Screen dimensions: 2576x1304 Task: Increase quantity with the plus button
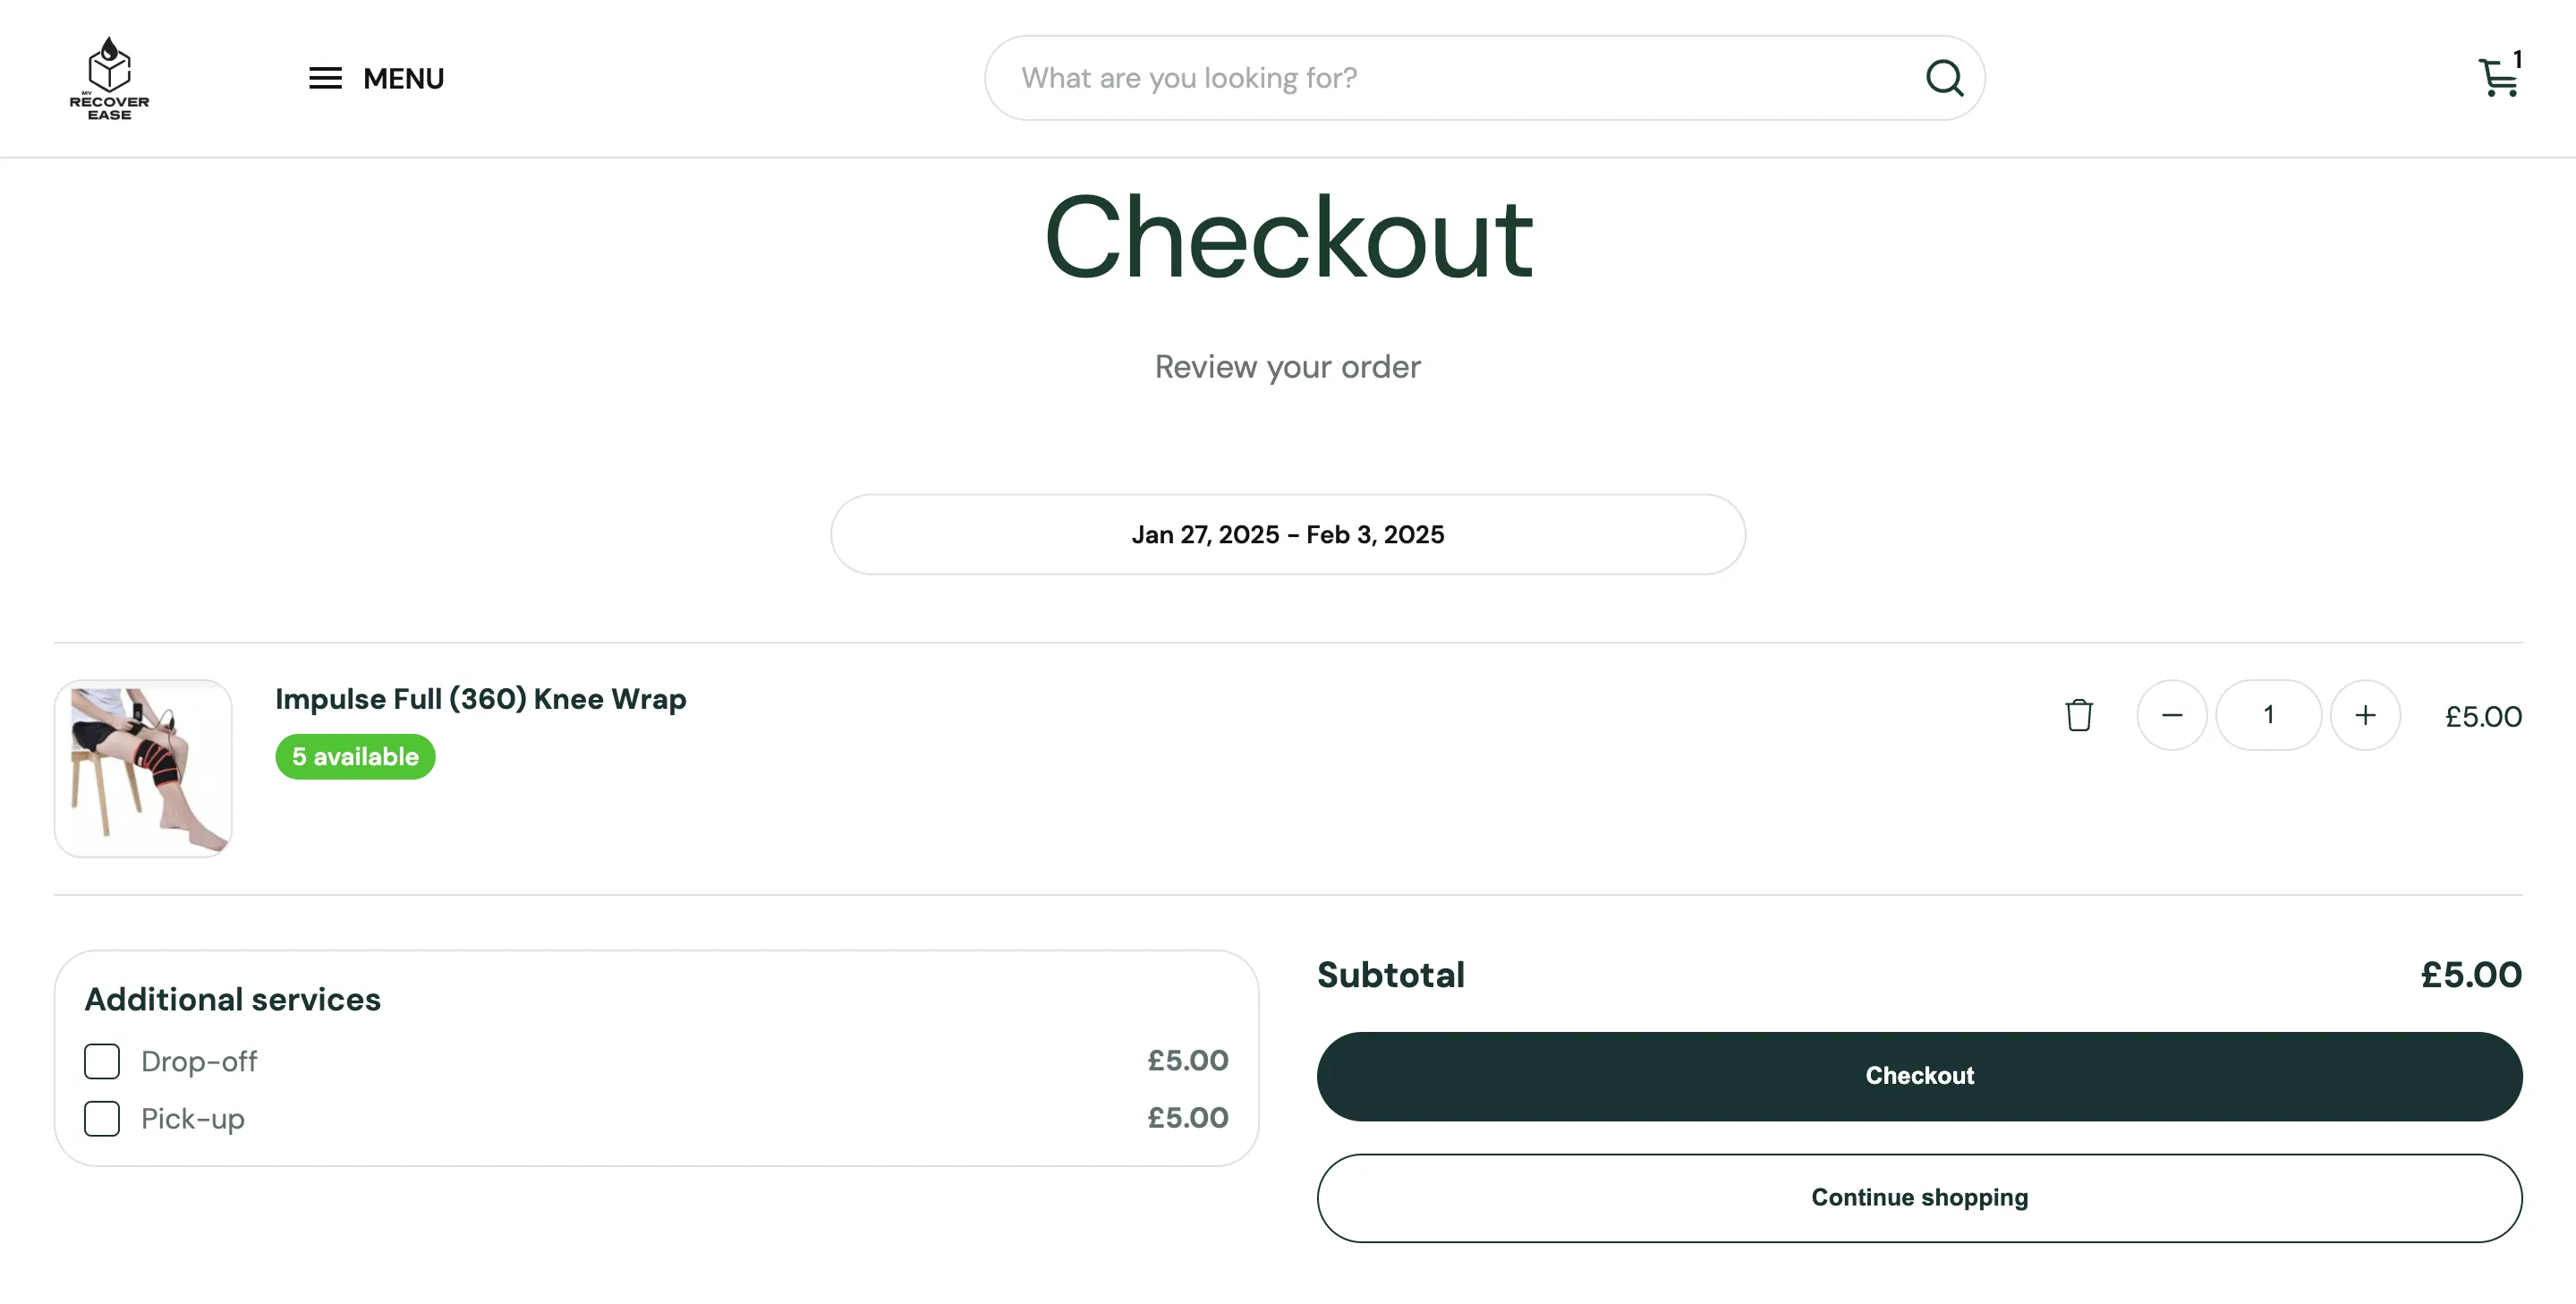pos(2365,715)
